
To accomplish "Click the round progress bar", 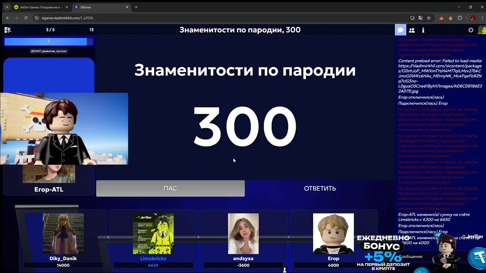I will pyautogui.click(x=49, y=41).
